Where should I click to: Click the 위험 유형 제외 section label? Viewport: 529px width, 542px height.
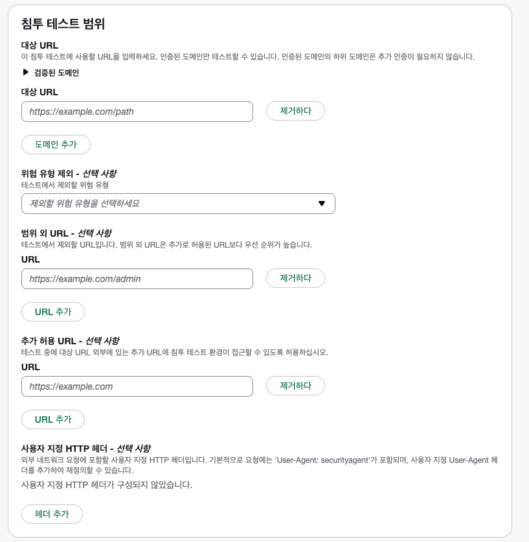point(69,174)
